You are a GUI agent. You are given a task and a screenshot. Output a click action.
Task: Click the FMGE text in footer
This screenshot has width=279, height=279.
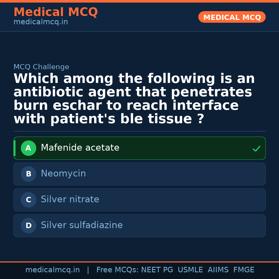[x=244, y=270]
